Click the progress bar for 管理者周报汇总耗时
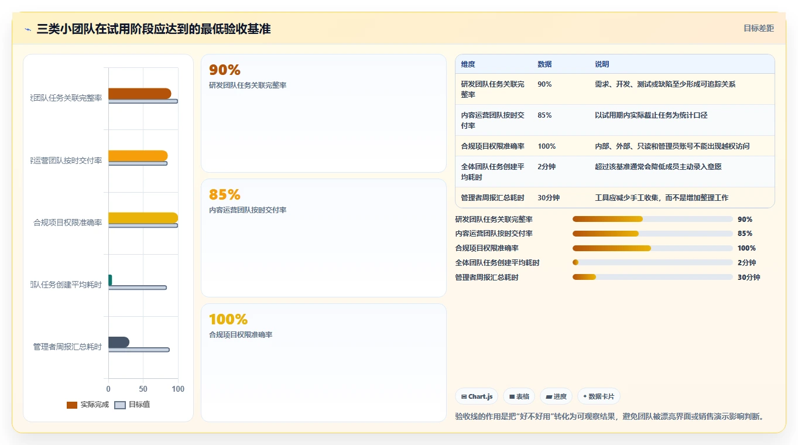 pyautogui.click(x=653, y=277)
